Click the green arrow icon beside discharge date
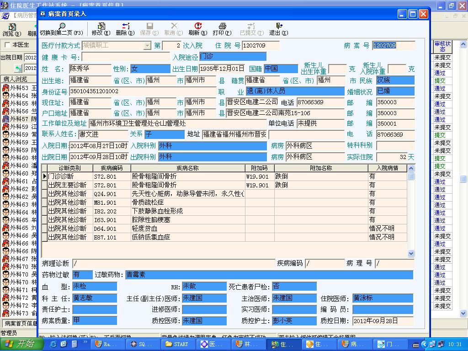 18,69
